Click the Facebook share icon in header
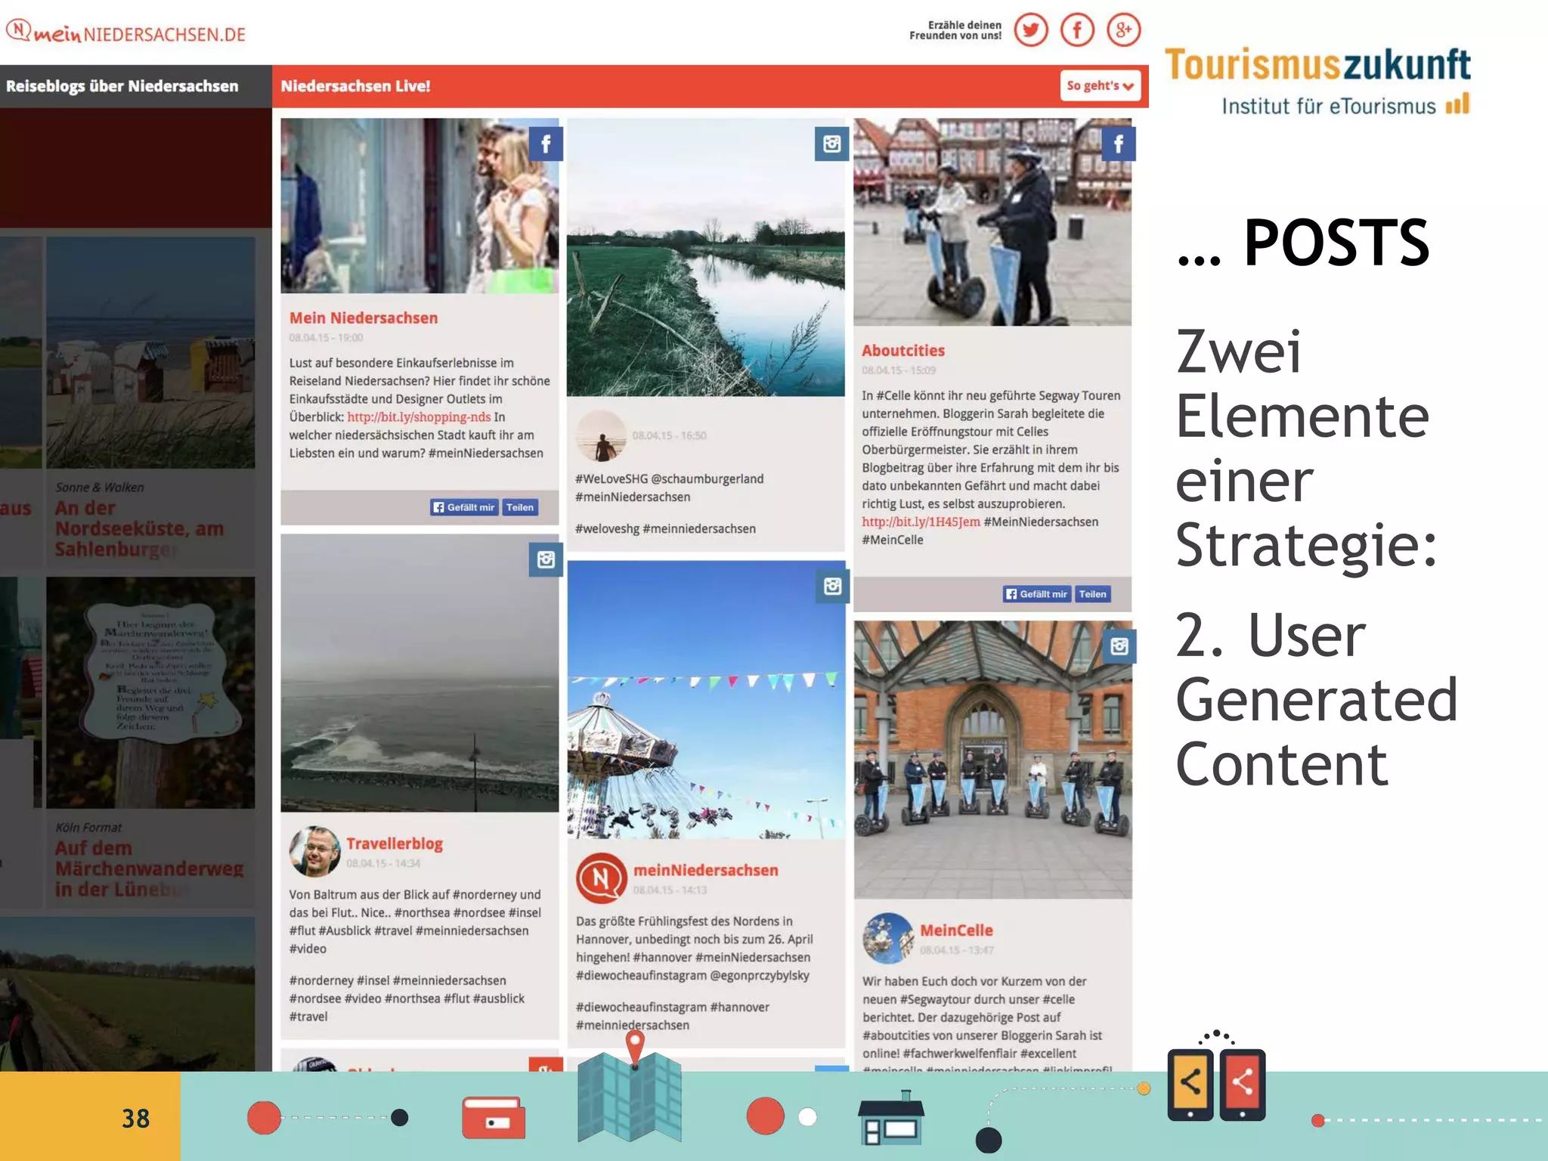 click(x=1077, y=30)
